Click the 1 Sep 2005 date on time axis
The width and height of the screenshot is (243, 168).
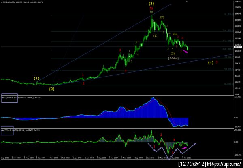[x=102, y=158]
